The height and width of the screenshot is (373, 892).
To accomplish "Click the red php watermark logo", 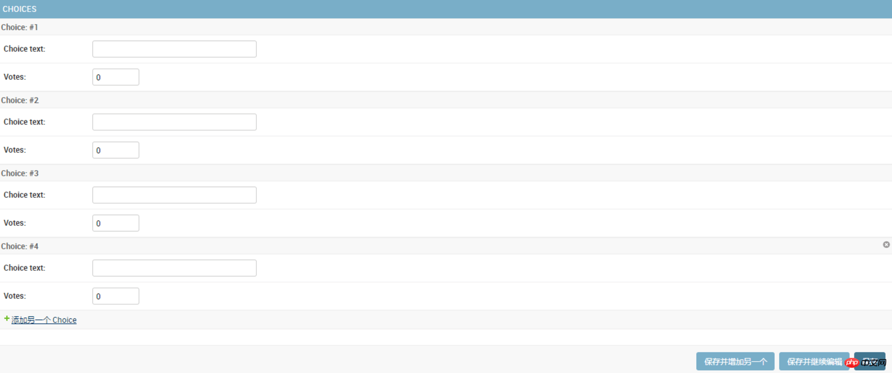I will point(852,363).
